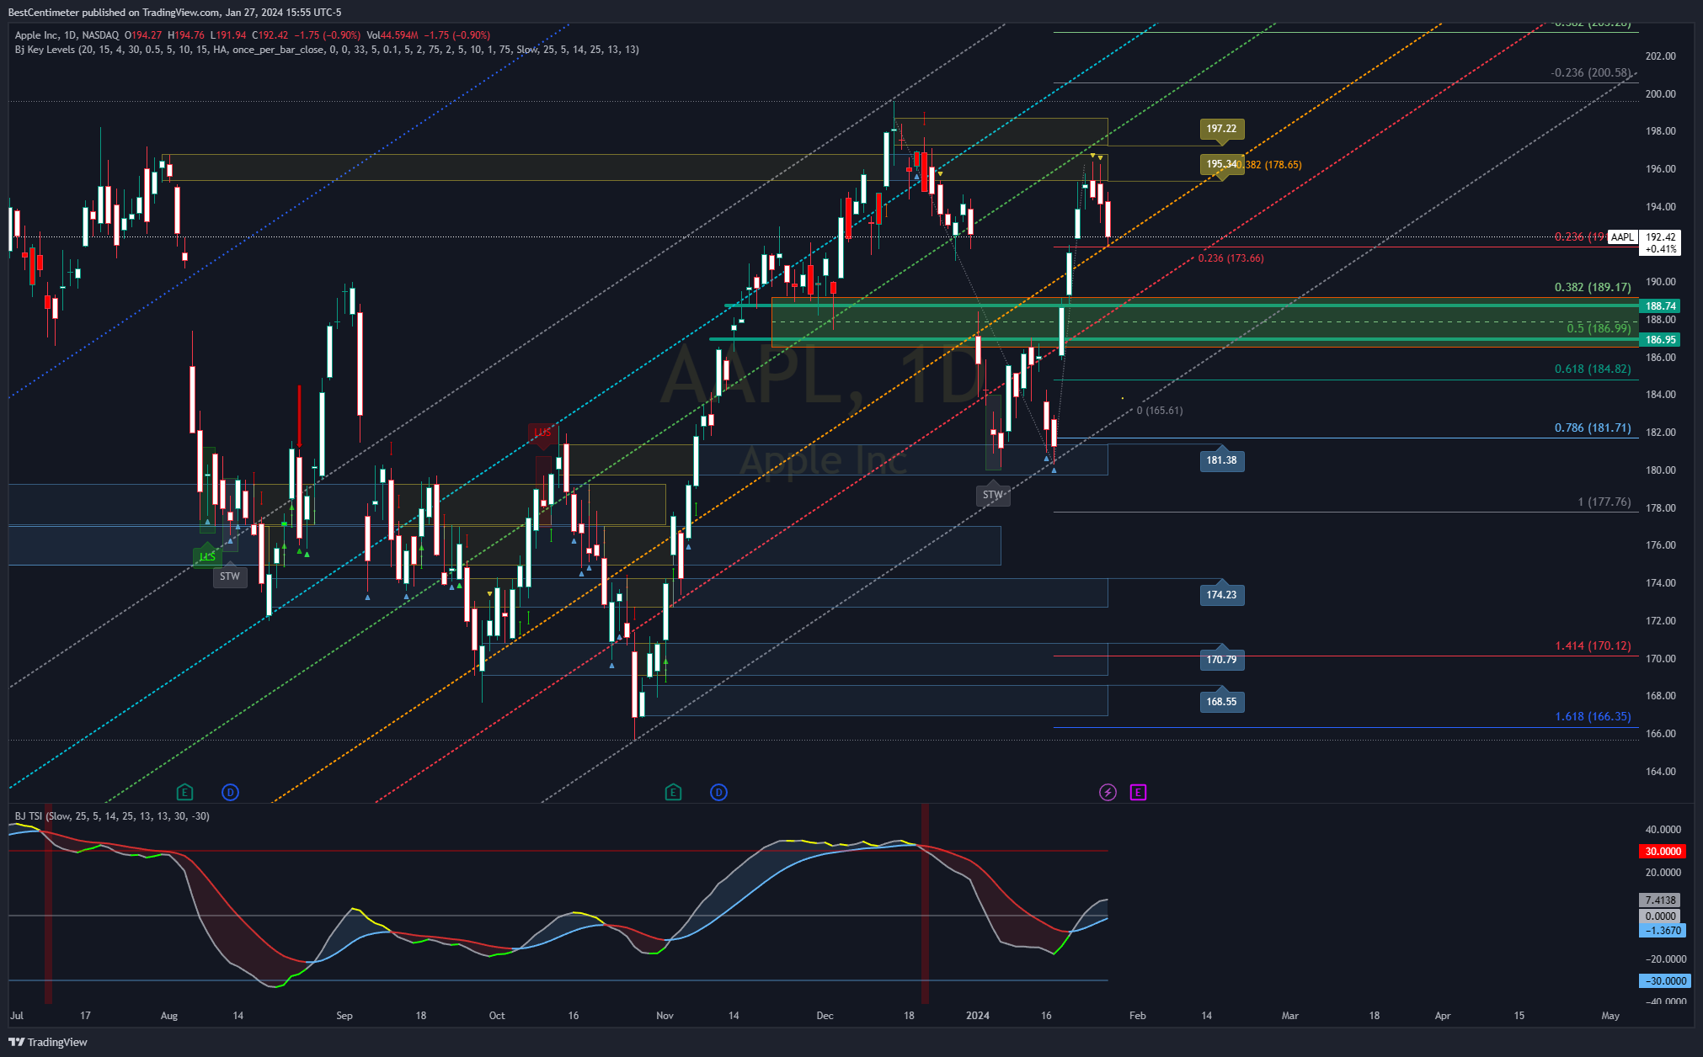
Task: Open the magenta upcoming earnings E marker
Action: point(1138,792)
